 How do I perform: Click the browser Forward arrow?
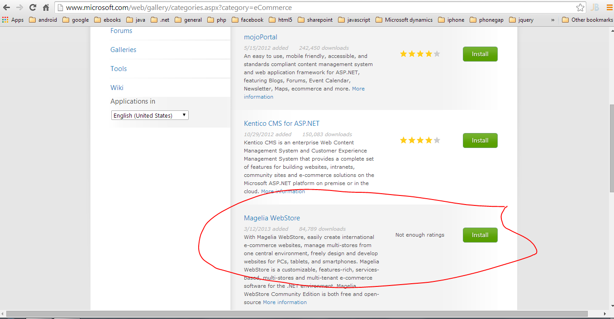click(x=19, y=8)
